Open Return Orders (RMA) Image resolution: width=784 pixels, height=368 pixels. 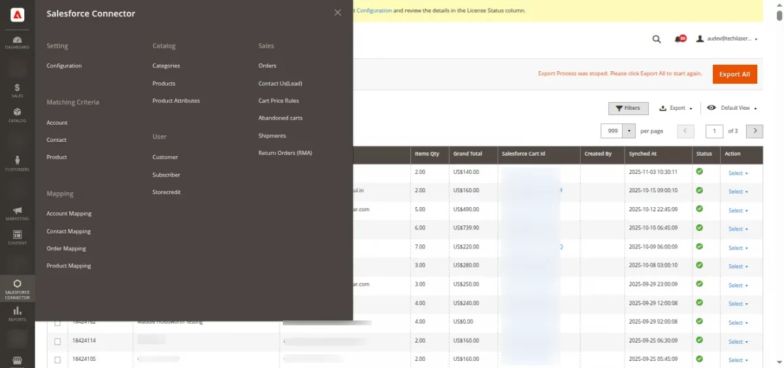tap(286, 153)
